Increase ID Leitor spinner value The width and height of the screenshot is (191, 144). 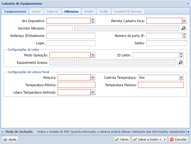181,54
